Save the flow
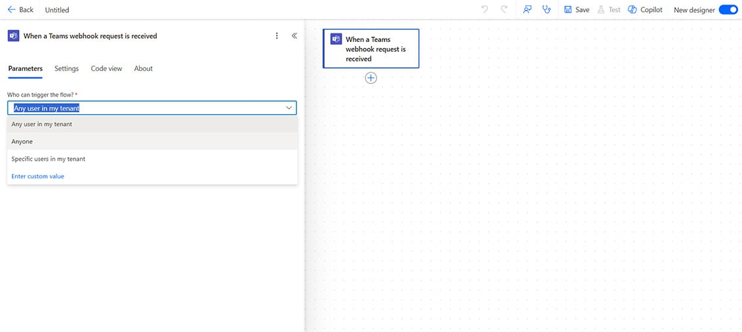 (x=577, y=9)
